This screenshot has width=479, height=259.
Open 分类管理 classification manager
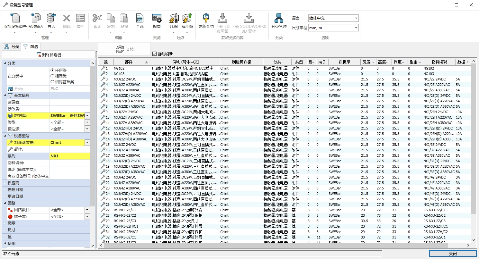pos(279,18)
